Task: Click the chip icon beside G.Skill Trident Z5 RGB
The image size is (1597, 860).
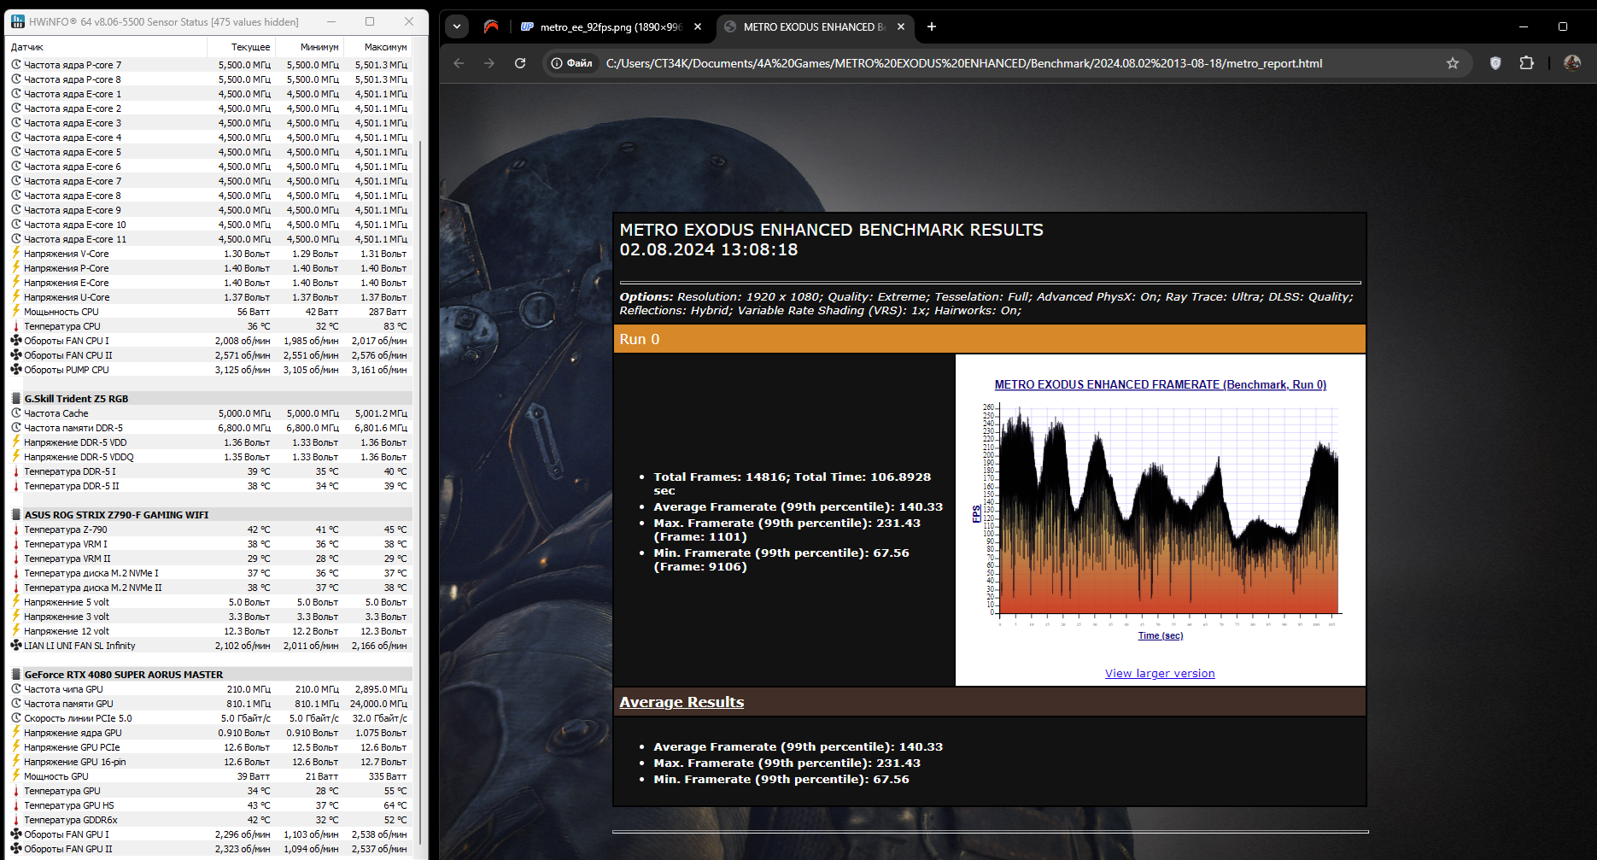Action: coord(16,399)
